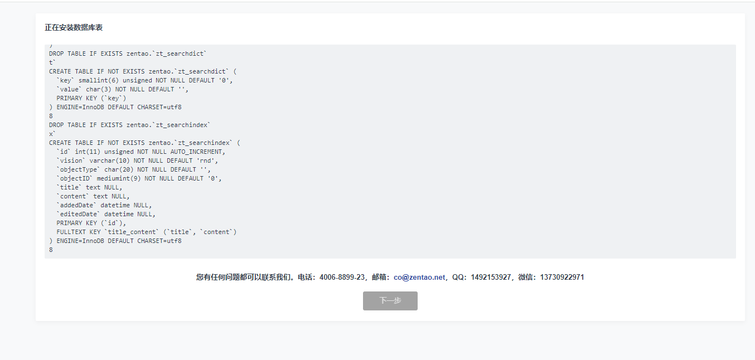Click the PRIMARY KEY (`key`) line
Viewport: 755px width, 360px height.
[91, 98]
